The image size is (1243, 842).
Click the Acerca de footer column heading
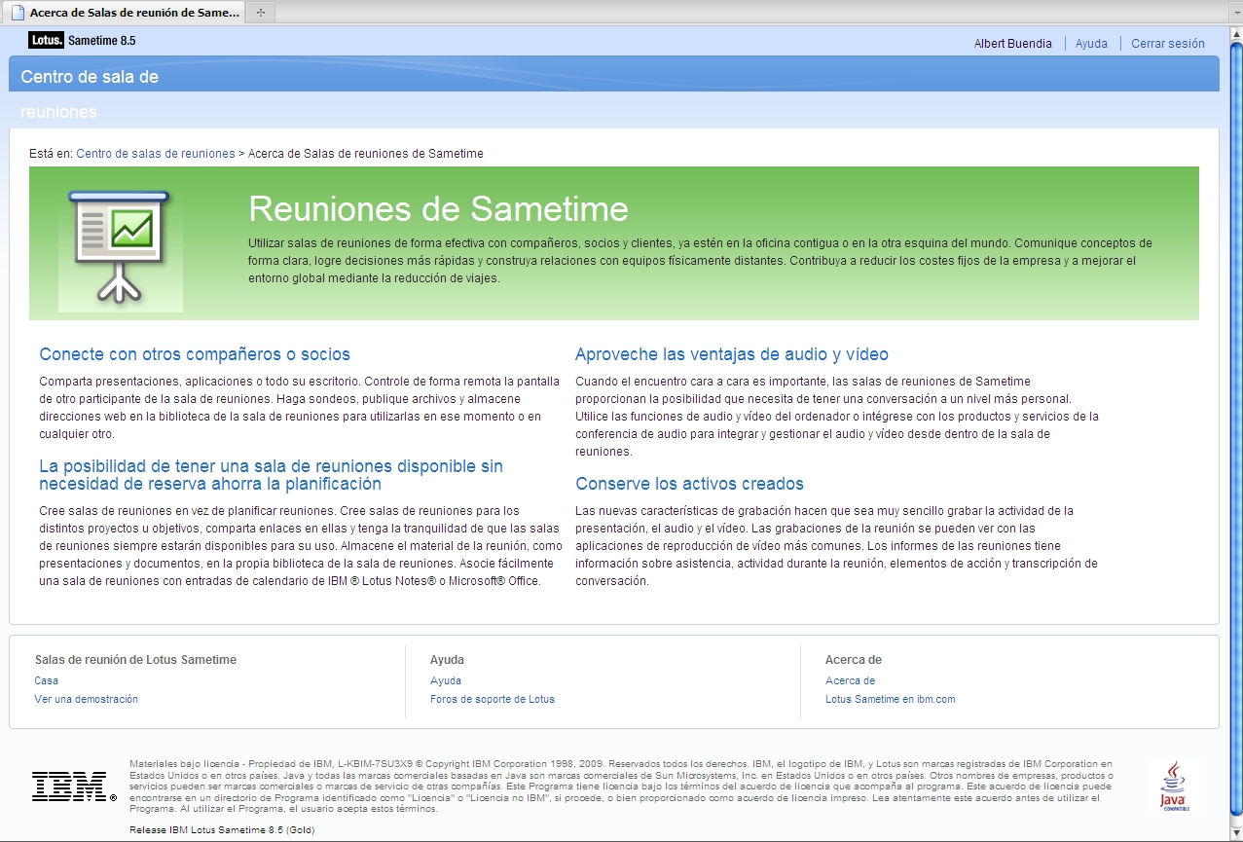(854, 660)
